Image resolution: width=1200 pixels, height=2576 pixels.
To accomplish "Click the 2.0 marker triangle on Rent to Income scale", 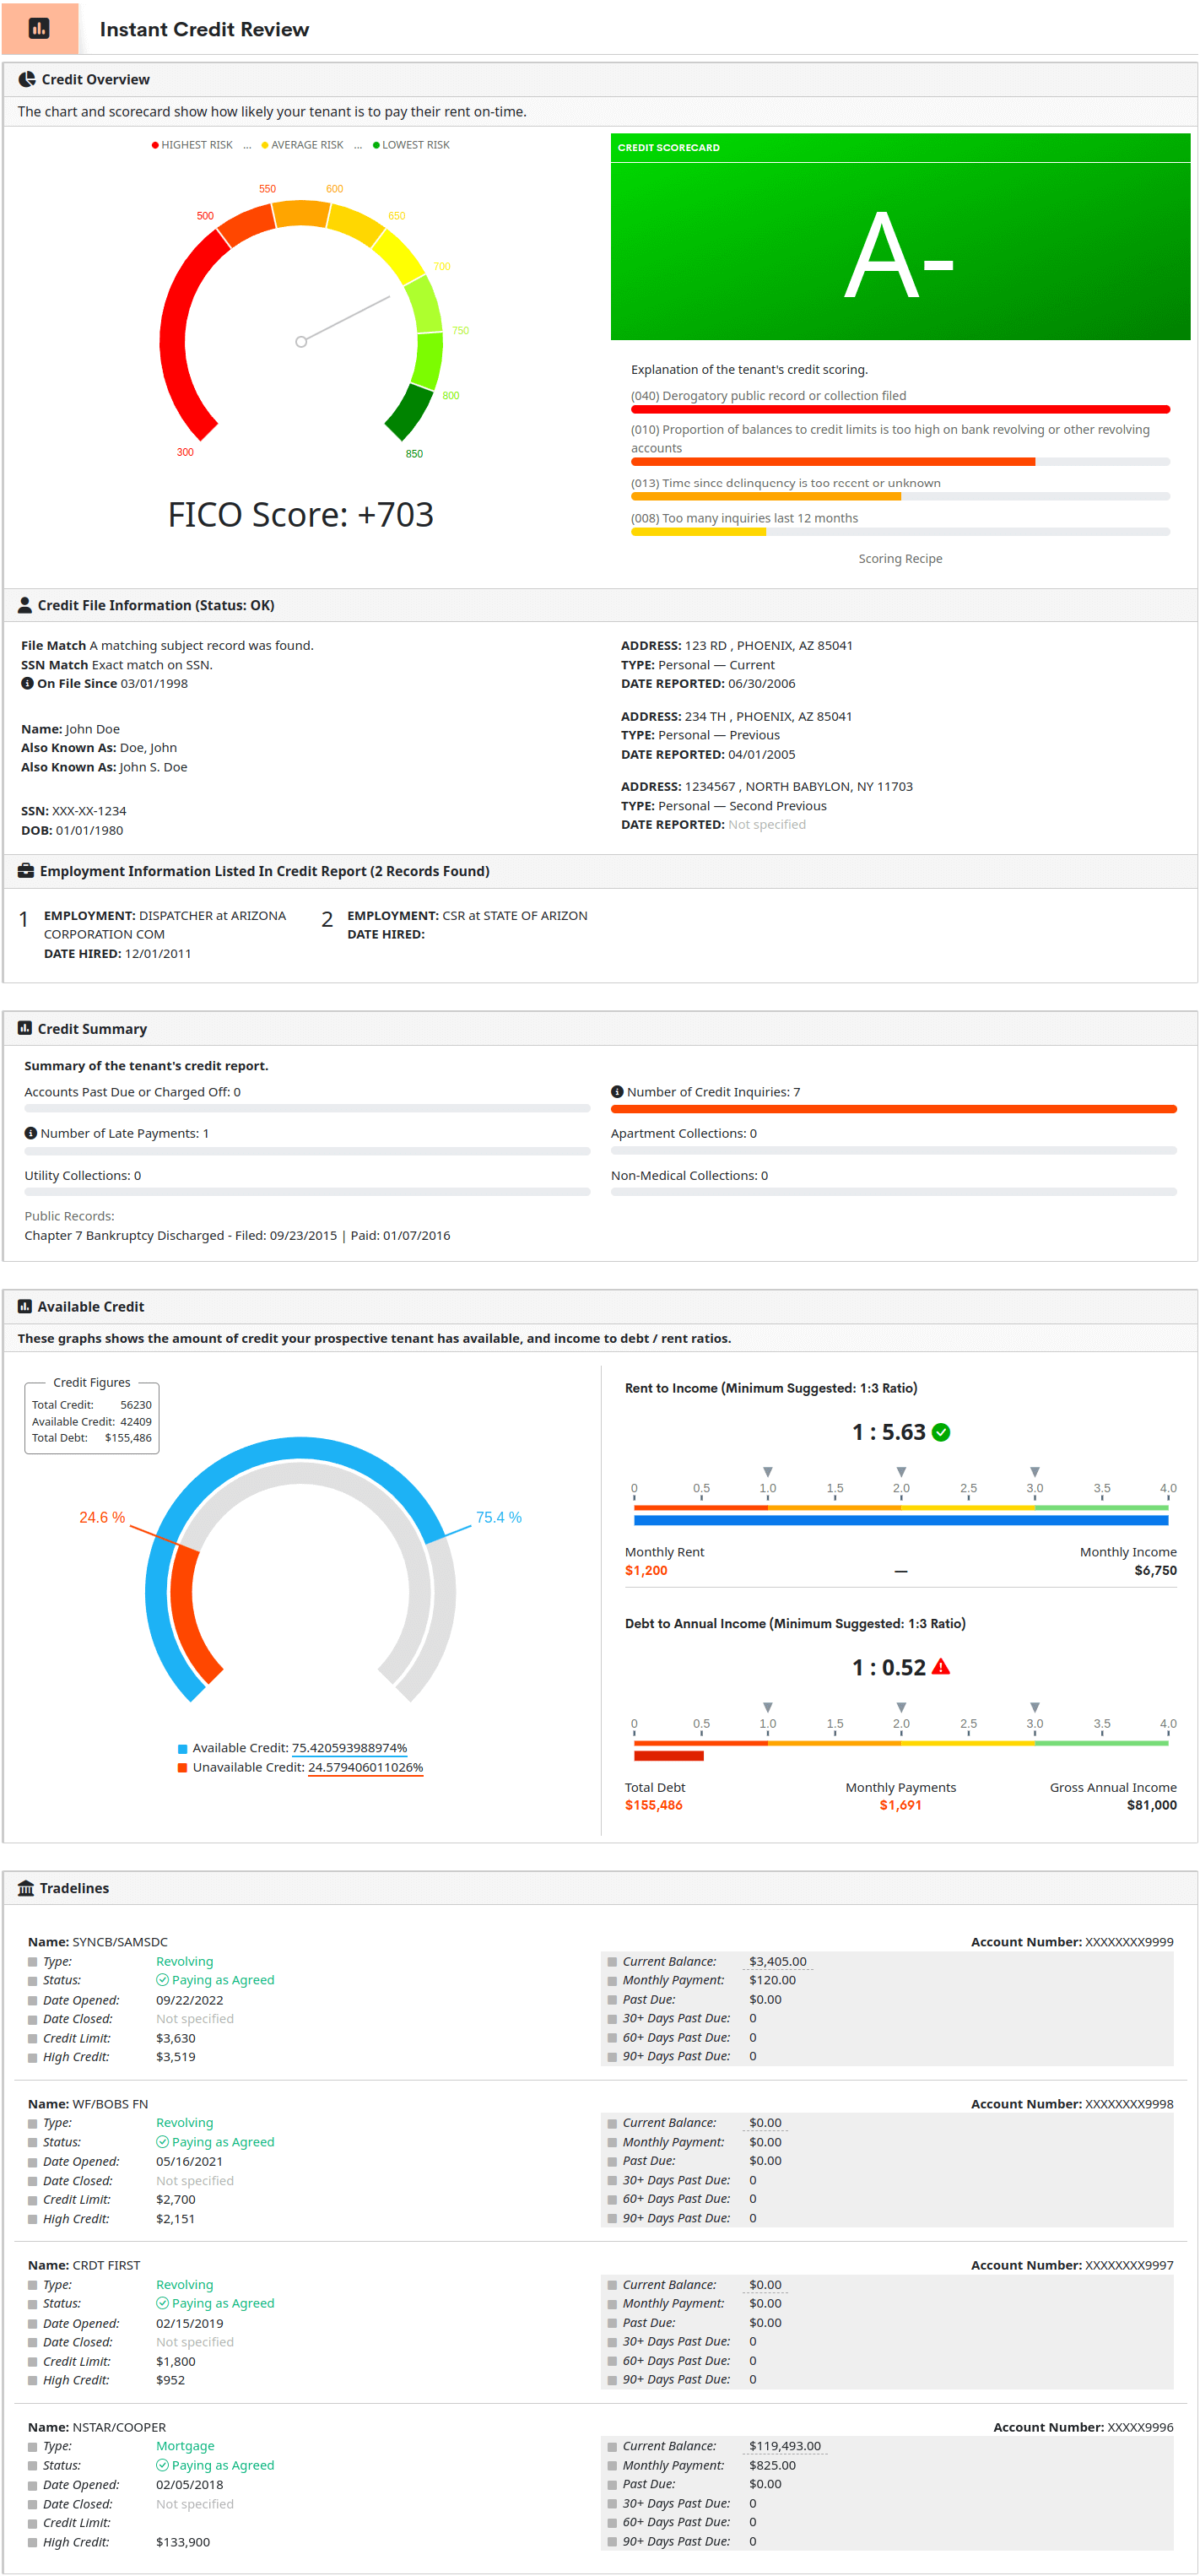I will (x=901, y=1472).
